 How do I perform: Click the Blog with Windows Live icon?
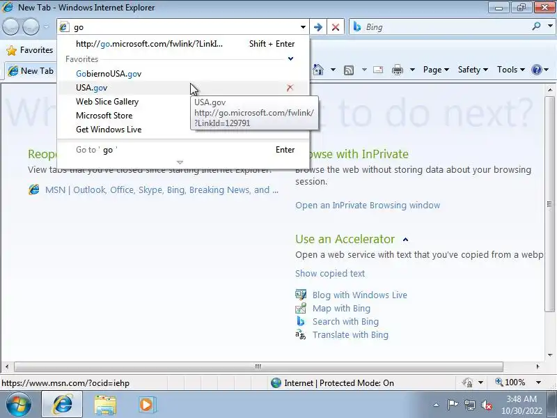(x=301, y=295)
